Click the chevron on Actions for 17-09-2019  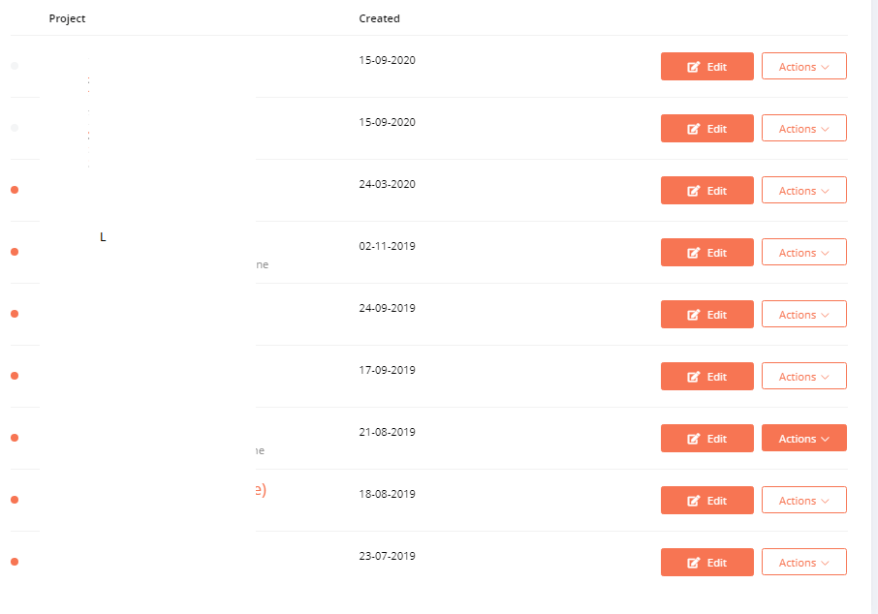tap(825, 378)
